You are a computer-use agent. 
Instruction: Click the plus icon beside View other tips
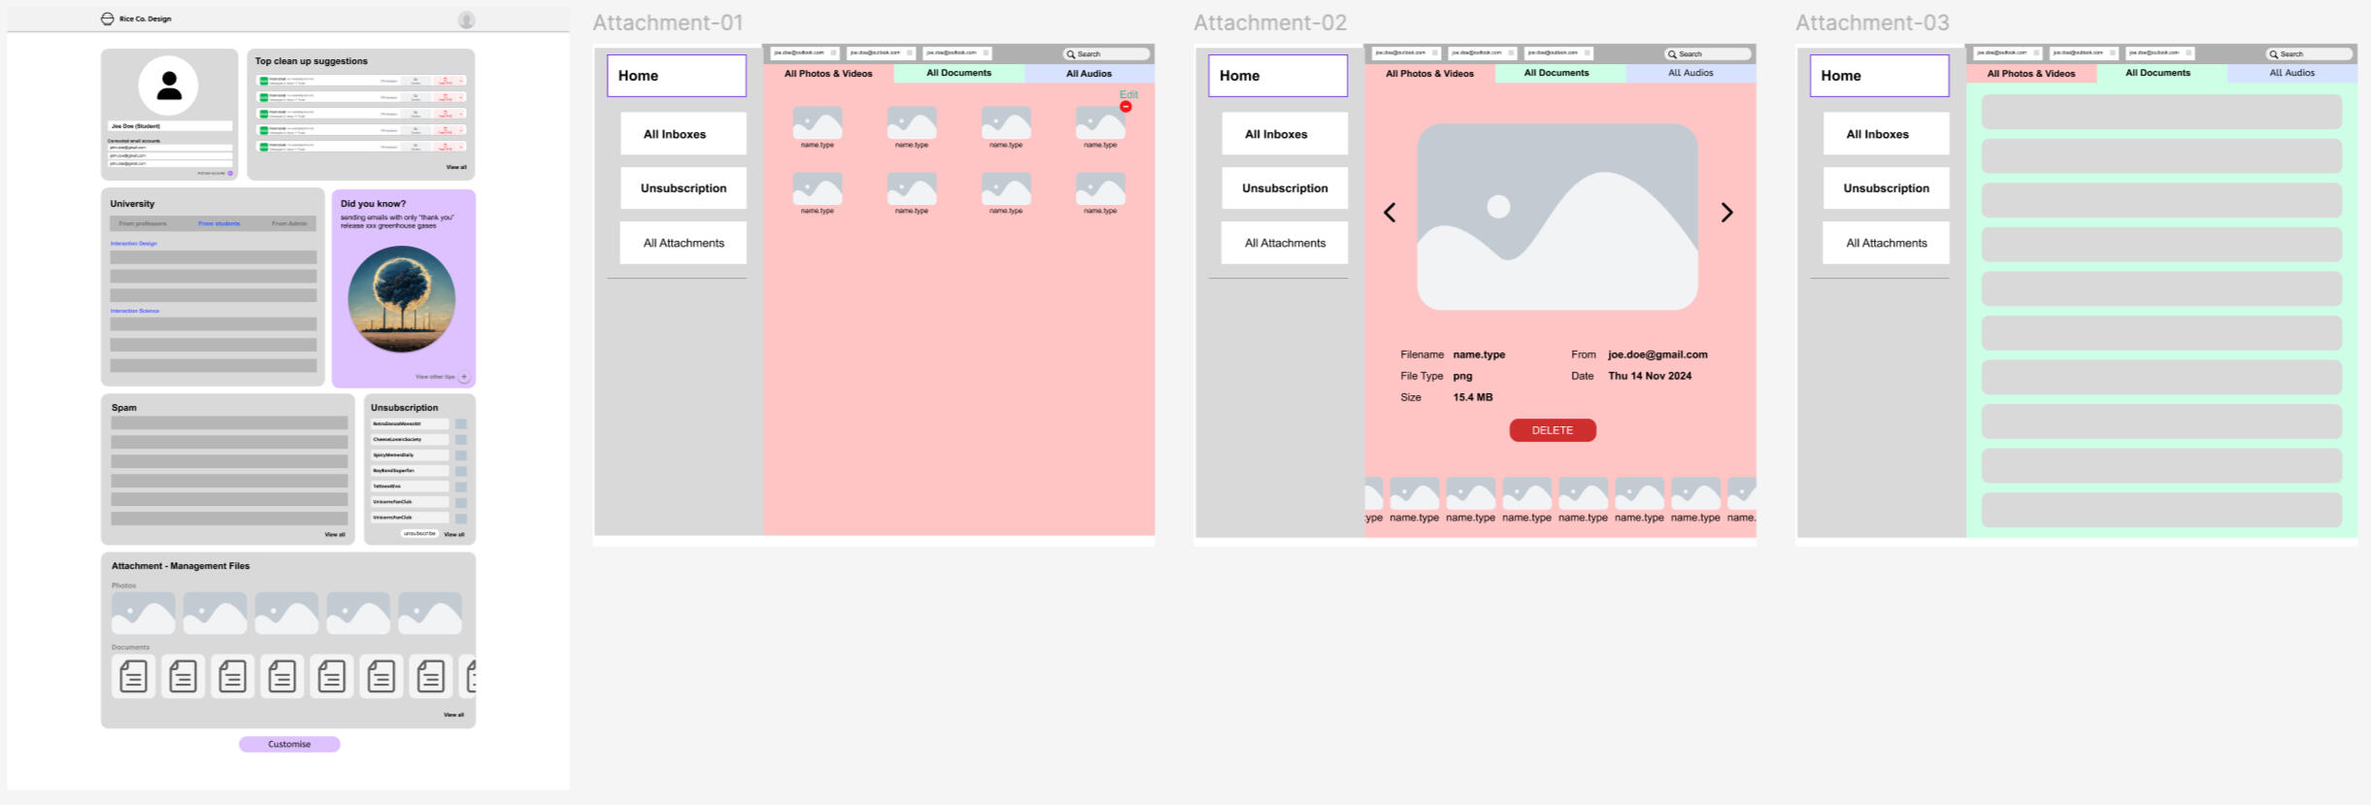pyautogui.click(x=464, y=377)
